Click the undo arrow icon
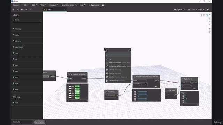 tap(26, 9)
